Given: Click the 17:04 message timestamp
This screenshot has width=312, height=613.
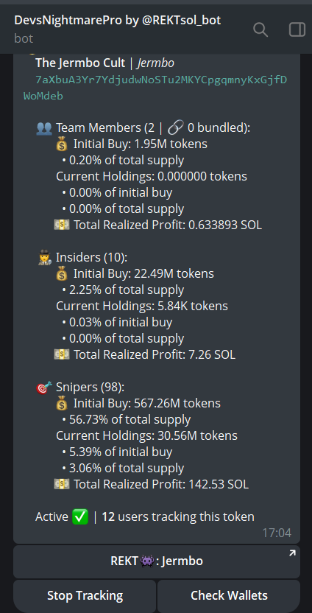Looking at the screenshot, I should [x=277, y=533].
